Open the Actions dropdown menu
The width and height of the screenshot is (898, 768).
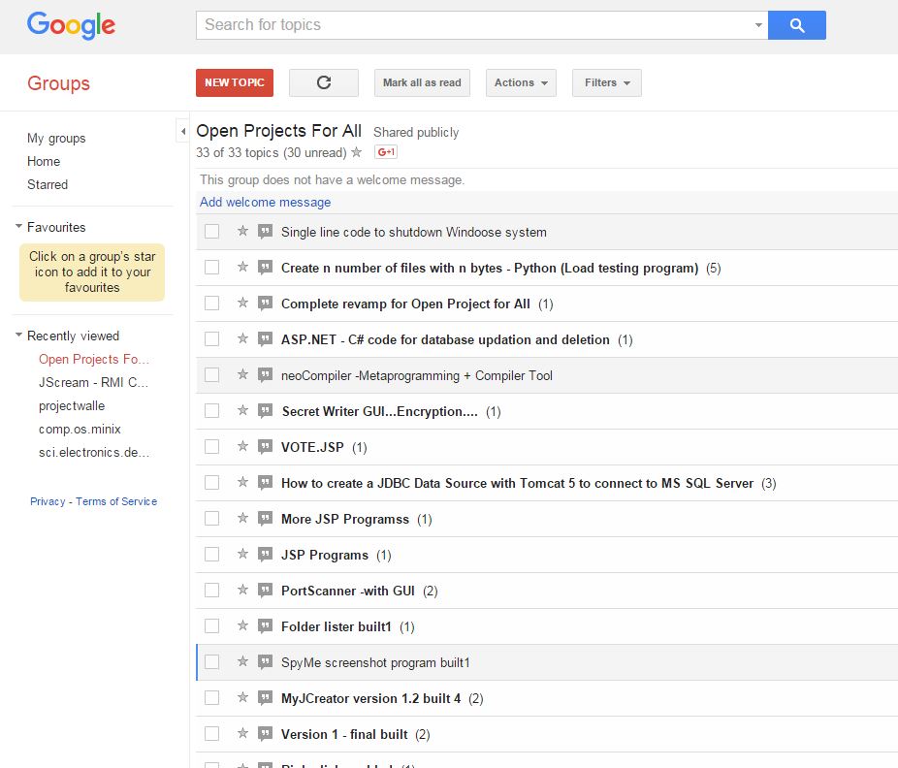point(521,83)
